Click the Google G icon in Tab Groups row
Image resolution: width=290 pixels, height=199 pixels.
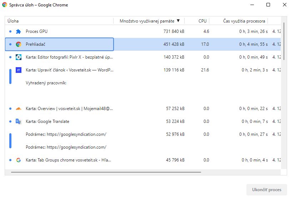(x=18, y=160)
